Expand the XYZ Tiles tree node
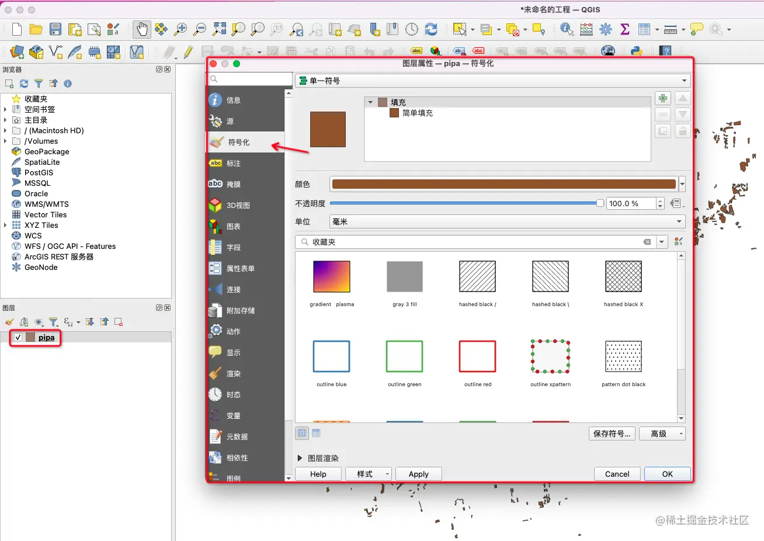Image resolution: width=764 pixels, height=541 pixels. (5, 225)
